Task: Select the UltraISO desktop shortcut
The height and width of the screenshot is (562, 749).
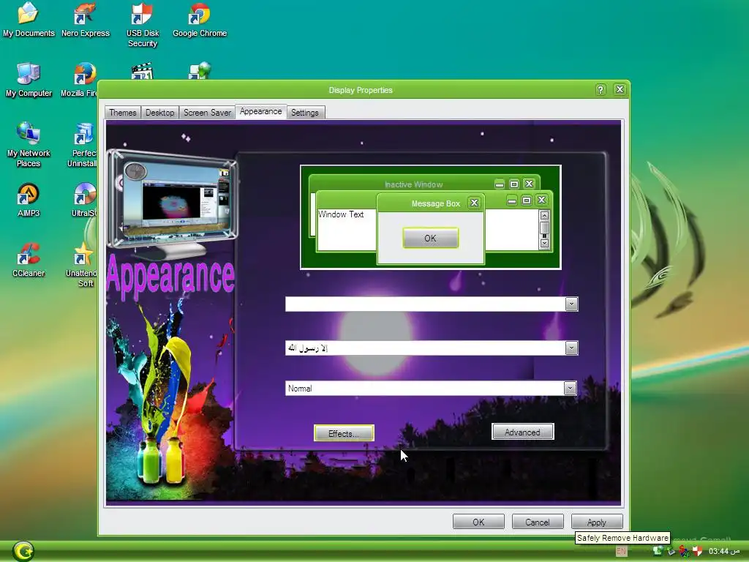Action: [x=85, y=201]
